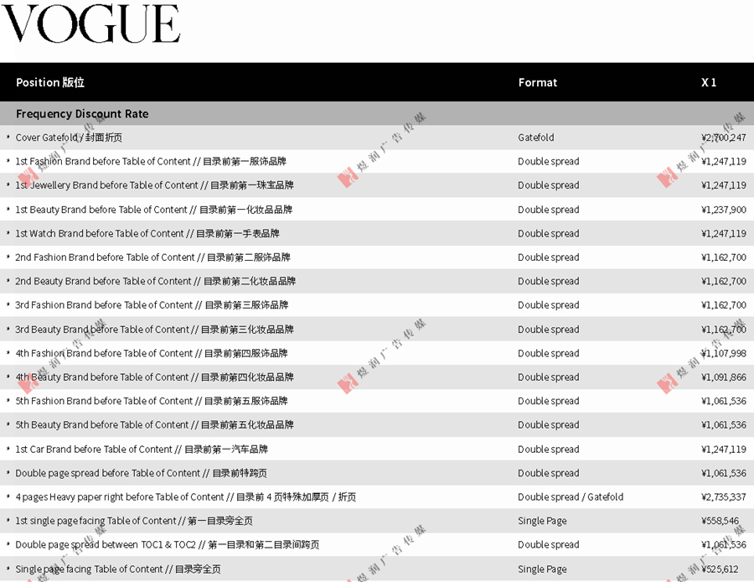Click 'Double spread' in 1st Car Brand row

click(549, 449)
